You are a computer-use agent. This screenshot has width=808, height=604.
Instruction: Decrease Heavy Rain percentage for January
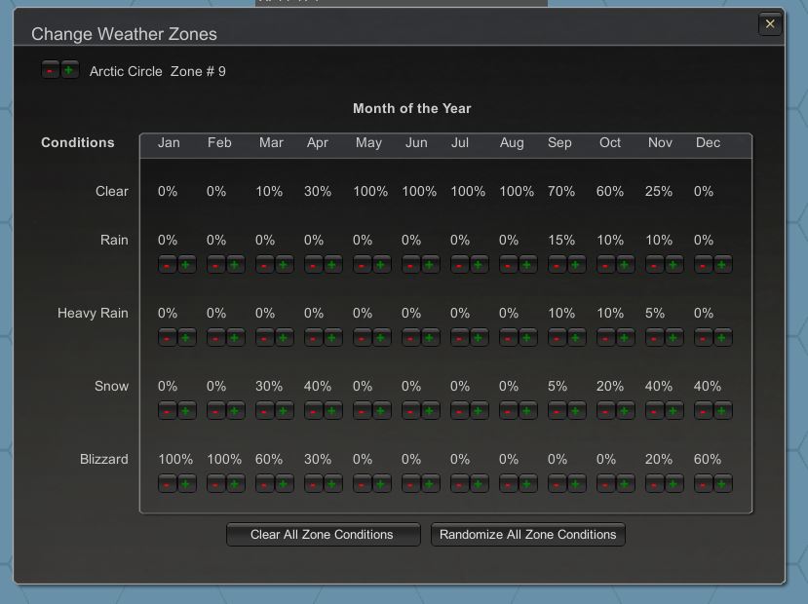click(167, 338)
